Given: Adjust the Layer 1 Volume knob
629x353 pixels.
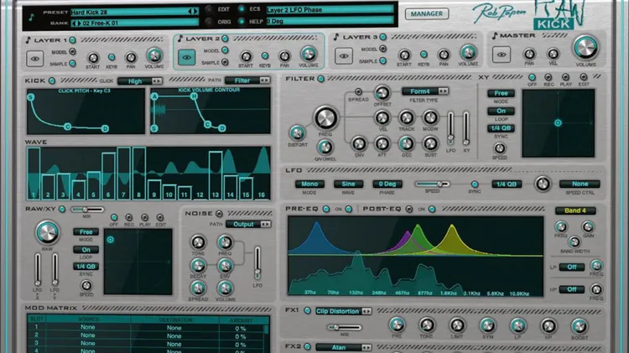Looking at the screenshot, I should coord(154,55).
